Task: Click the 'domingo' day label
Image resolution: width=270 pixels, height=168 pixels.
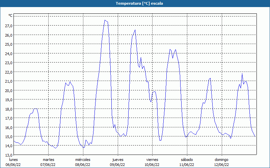Action: click(x=221, y=160)
